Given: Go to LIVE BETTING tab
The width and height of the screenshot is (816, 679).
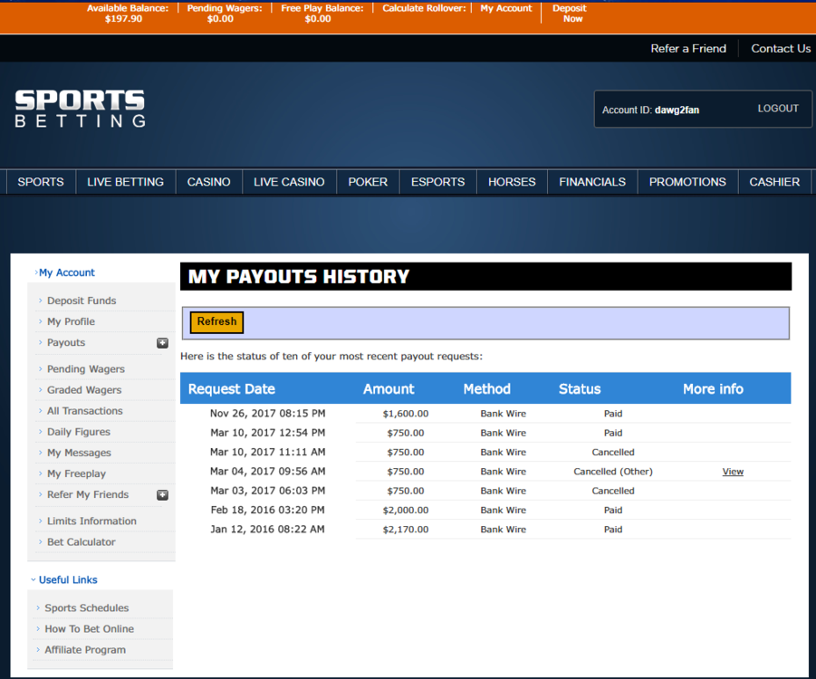Looking at the screenshot, I should point(125,182).
